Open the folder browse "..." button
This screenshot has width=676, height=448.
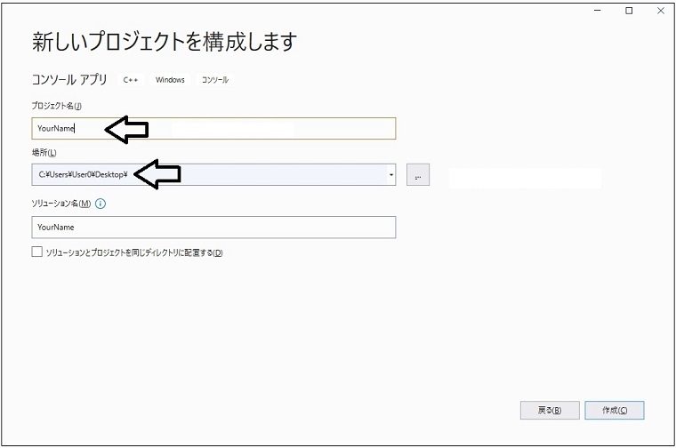[x=418, y=175]
